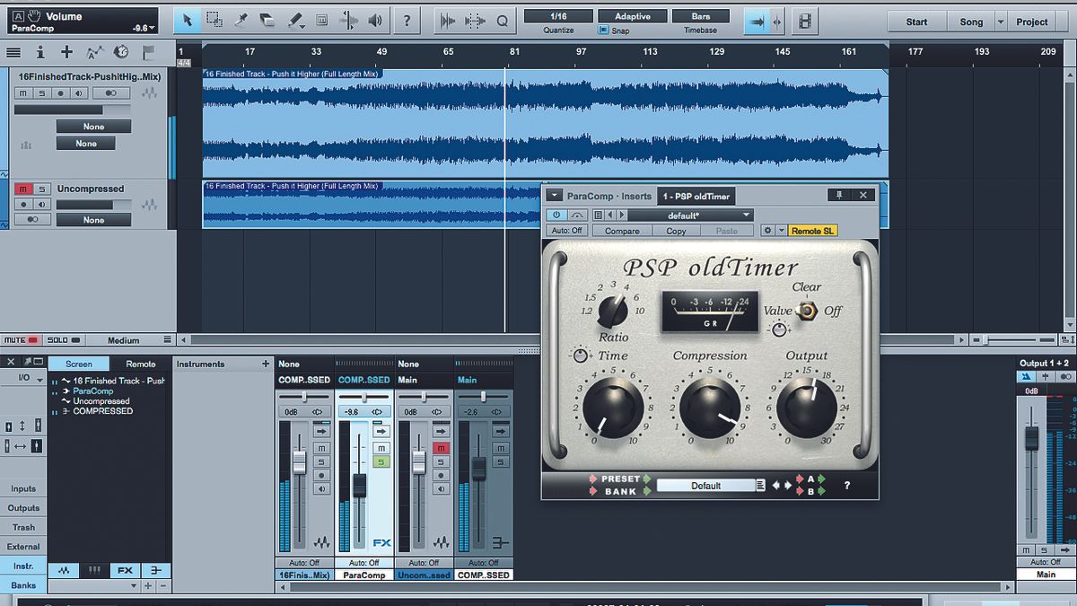Switch to the Remote tab
The image size is (1077, 606).
click(x=138, y=364)
